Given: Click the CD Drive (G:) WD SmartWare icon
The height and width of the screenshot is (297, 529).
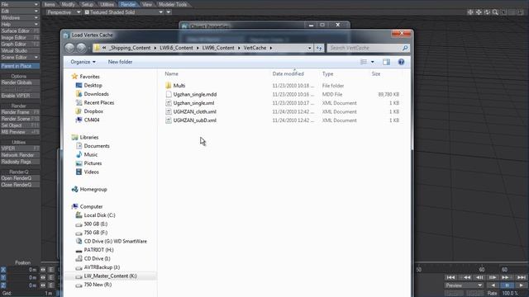Looking at the screenshot, I should point(79,241).
